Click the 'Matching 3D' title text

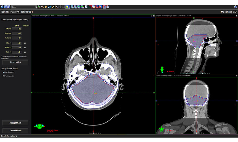(228, 12)
